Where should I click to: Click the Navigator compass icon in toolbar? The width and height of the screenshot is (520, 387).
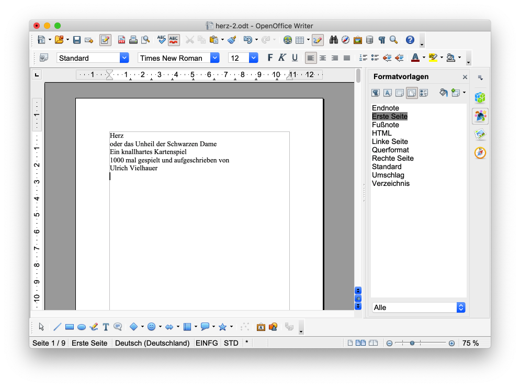click(345, 40)
